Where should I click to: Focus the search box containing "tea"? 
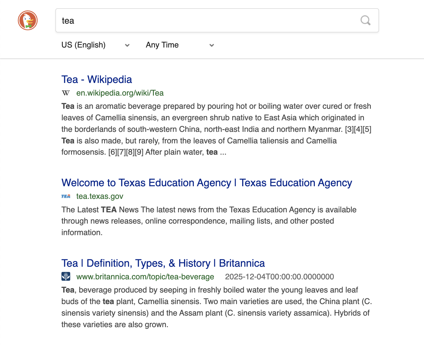[206, 21]
